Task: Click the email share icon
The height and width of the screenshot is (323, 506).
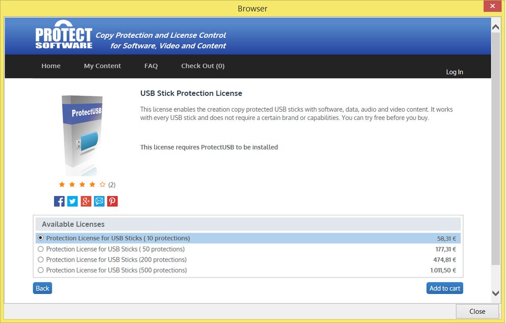Action: click(x=99, y=201)
